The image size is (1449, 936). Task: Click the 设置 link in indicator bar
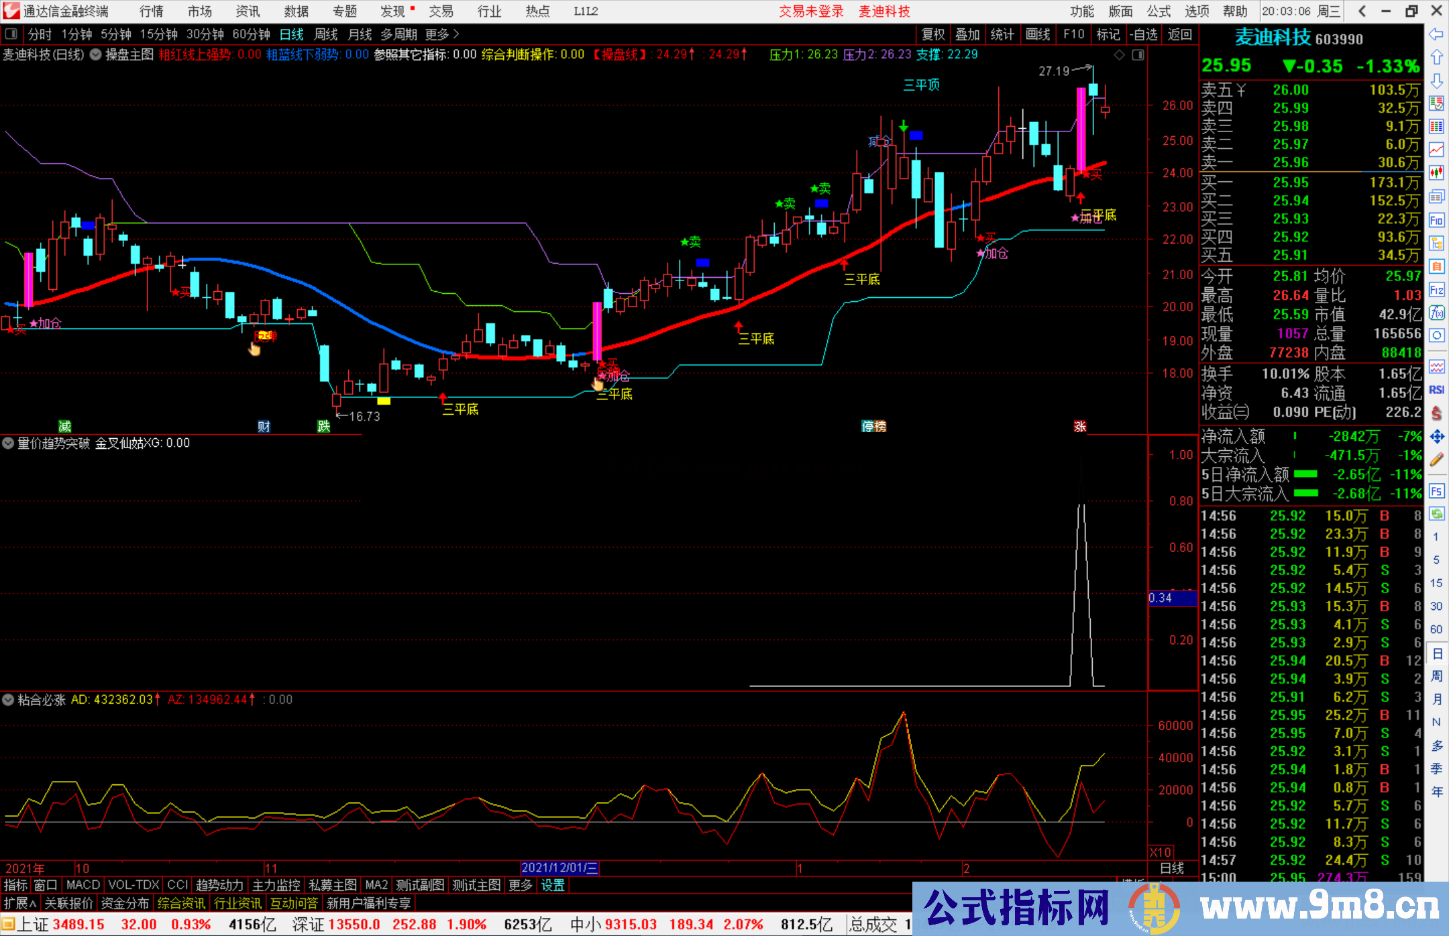pos(553,885)
